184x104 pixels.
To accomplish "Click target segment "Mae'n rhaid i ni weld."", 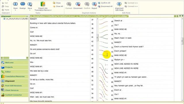I will pos(123,38).
